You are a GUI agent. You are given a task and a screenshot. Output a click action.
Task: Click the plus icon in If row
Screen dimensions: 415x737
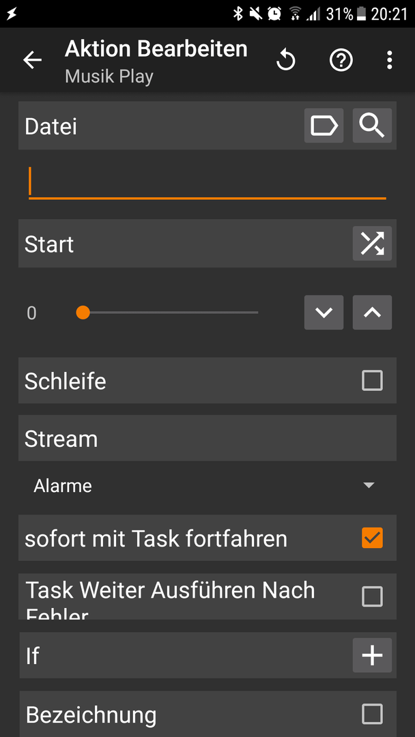click(372, 655)
